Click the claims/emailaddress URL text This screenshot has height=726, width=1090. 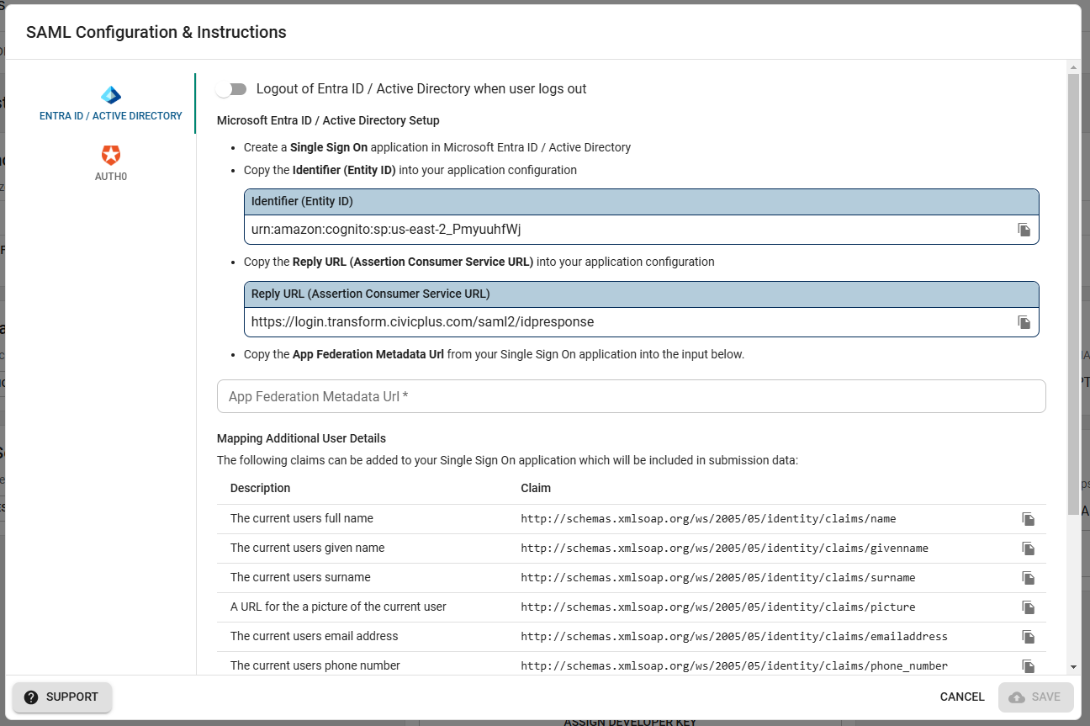pos(734,637)
